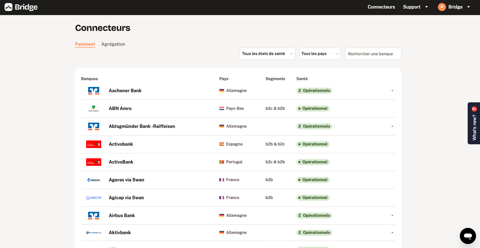Switch to the Paiement tab

pyautogui.click(x=85, y=44)
